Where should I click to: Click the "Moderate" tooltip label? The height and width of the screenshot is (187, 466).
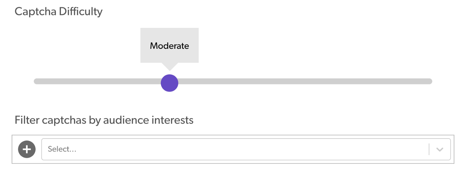(x=169, y=46)
